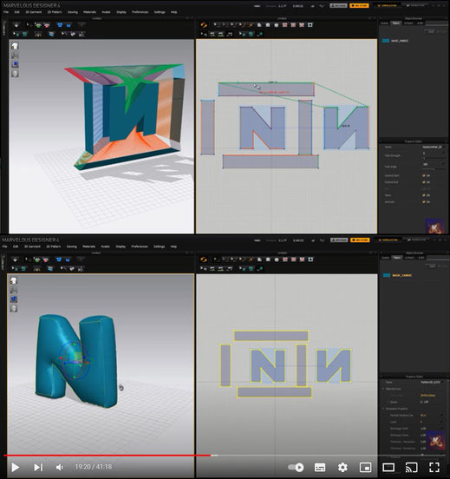Select highlighted BASIC_FABRIC entry in lower Object Browser
This screenshot has height=479, width=450.
tap(401, 275)
